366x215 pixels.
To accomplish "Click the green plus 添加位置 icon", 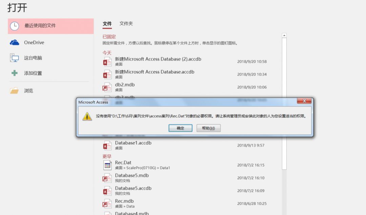I will pyautogui.click(x=15, y=73).
